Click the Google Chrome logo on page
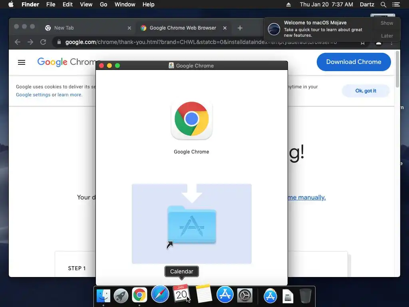 pyautogui.click(x=67, y=62)
